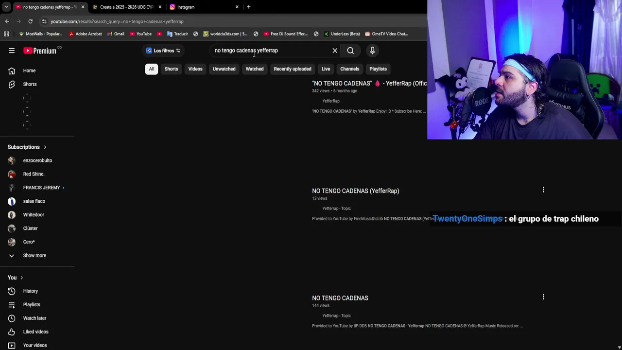This screenshot has width=622, height=350.
Task: Open more options for 13 views result
Action: pyautogui.click(x=543, y=190)
